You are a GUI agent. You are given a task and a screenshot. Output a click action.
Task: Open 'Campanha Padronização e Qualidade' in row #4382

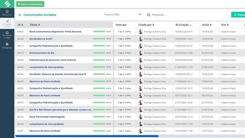coord(51,88)
